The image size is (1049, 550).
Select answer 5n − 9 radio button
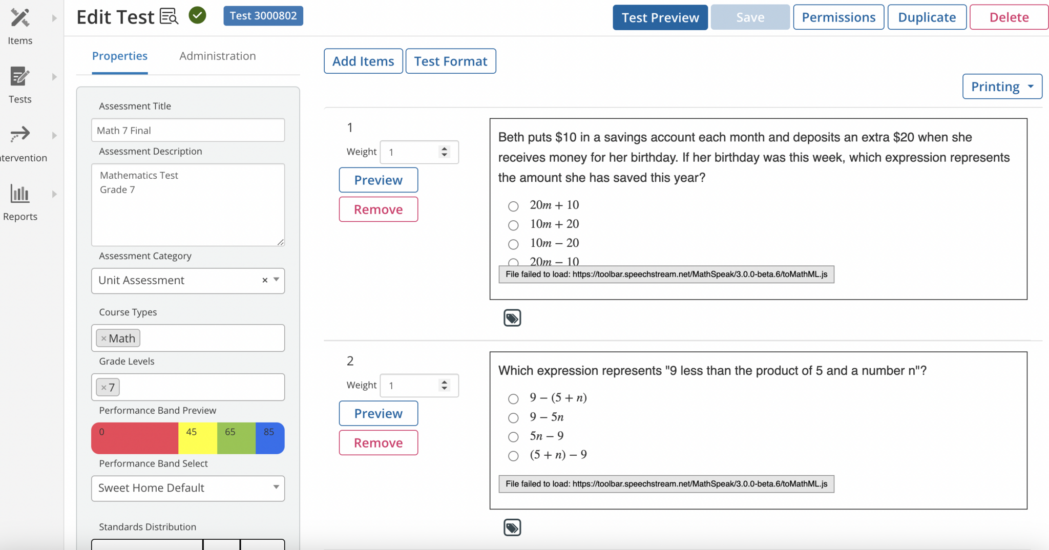click(x=513, y=437)
